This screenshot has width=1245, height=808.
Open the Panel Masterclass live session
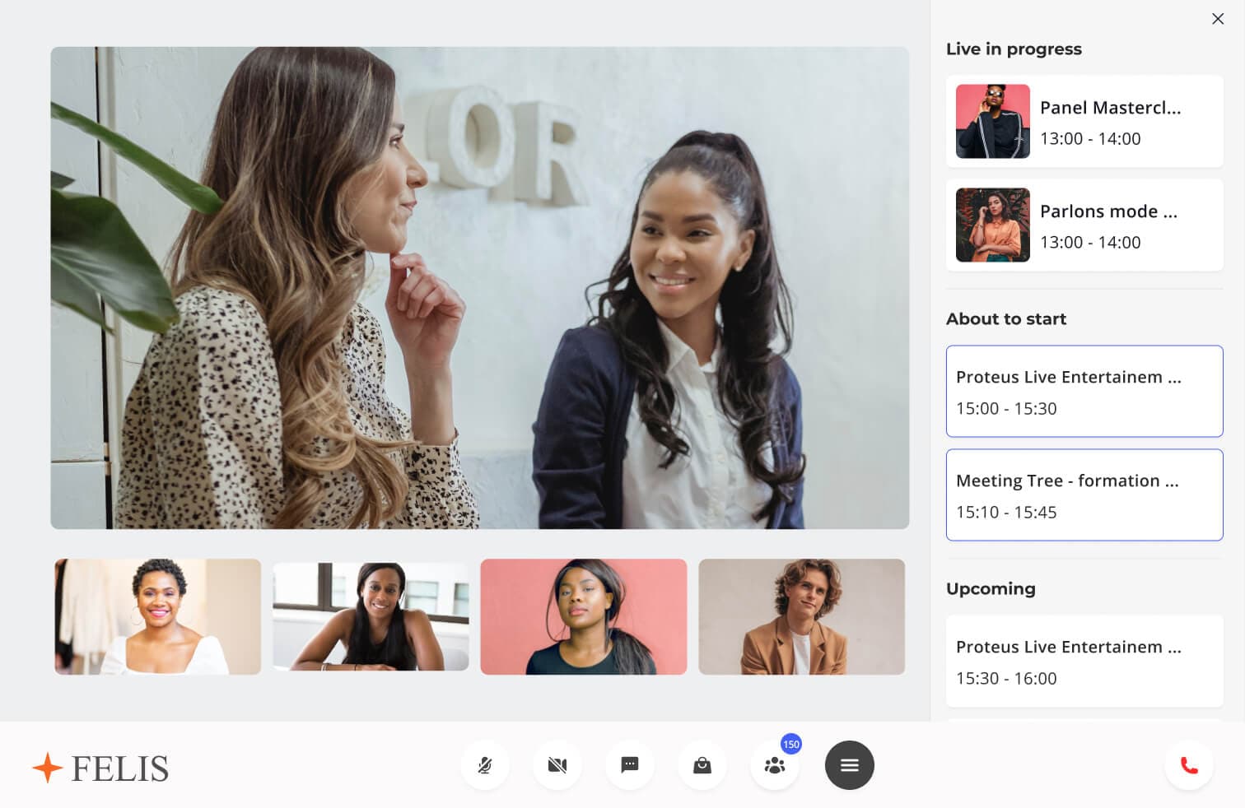1109,122
